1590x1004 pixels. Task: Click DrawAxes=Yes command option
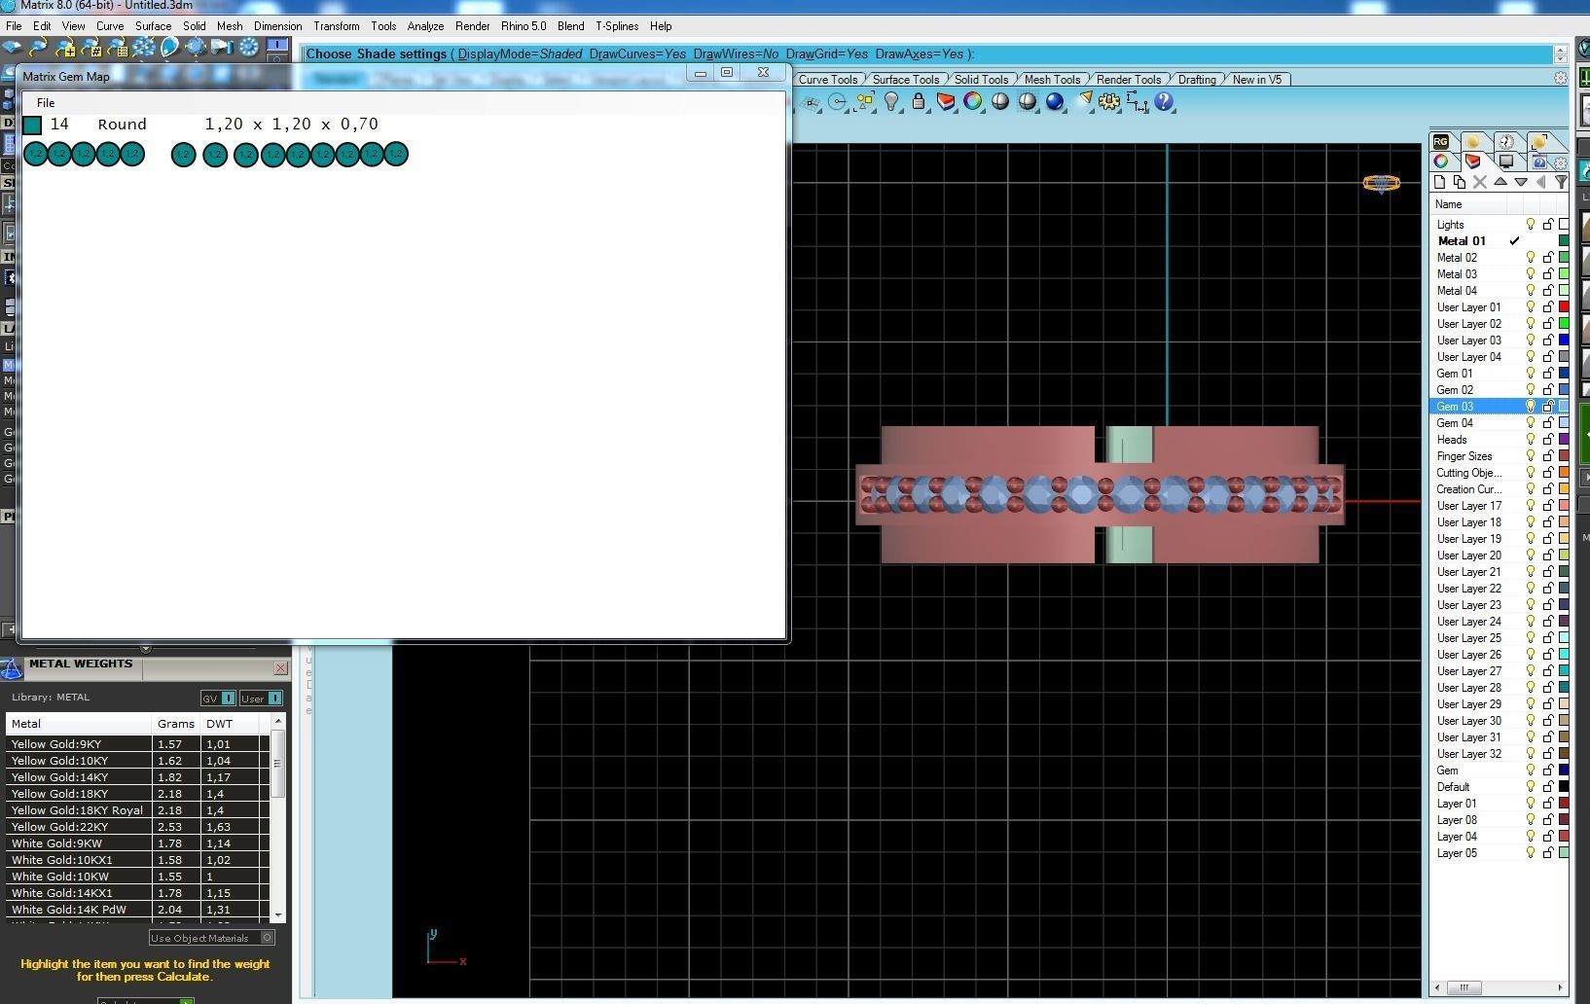(920, 54)
